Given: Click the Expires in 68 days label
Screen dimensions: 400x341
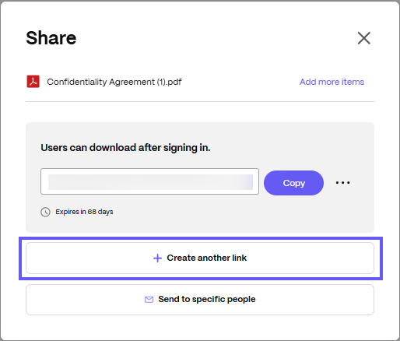Looking at the screenshot, I should coord(84,212).
